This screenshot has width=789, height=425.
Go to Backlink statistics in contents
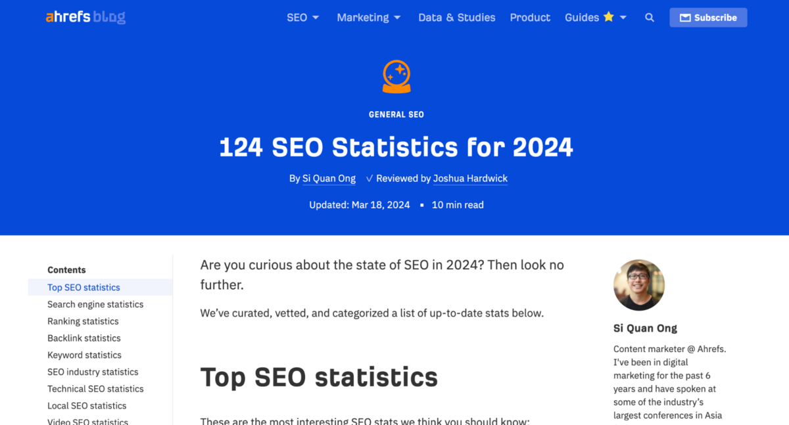point(84,338)
